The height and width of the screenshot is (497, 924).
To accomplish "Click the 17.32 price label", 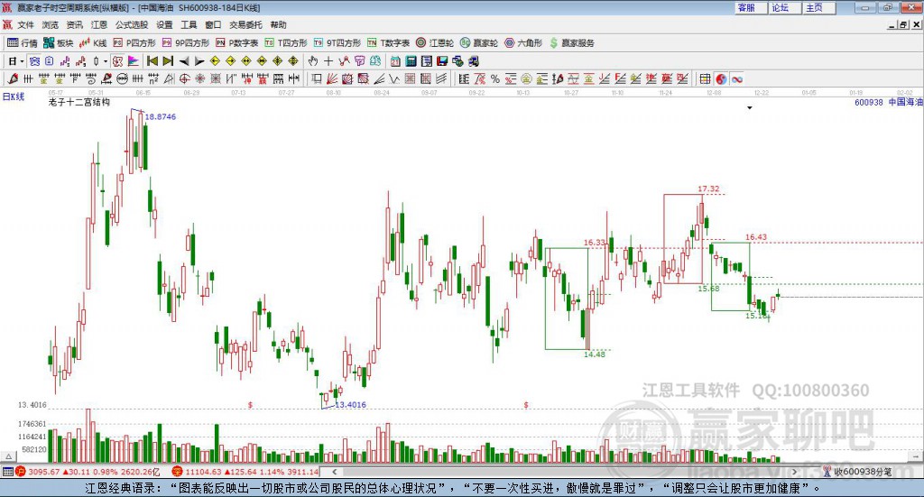I will [709, 189].
